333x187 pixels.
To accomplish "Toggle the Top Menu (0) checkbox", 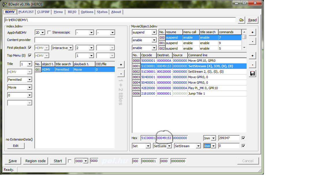I will 30,55.
